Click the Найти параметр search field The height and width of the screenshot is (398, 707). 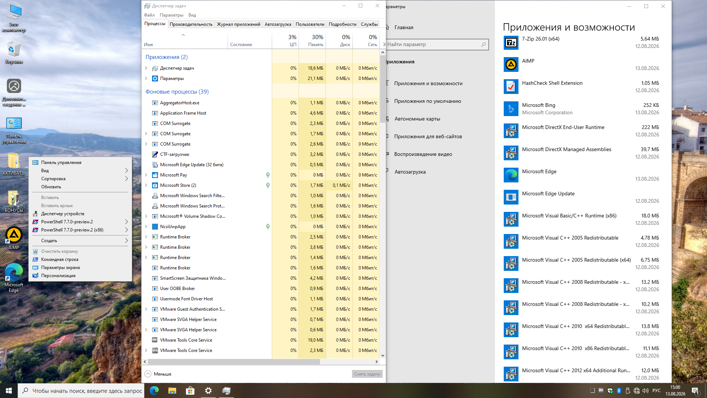[x=437, y=45]
